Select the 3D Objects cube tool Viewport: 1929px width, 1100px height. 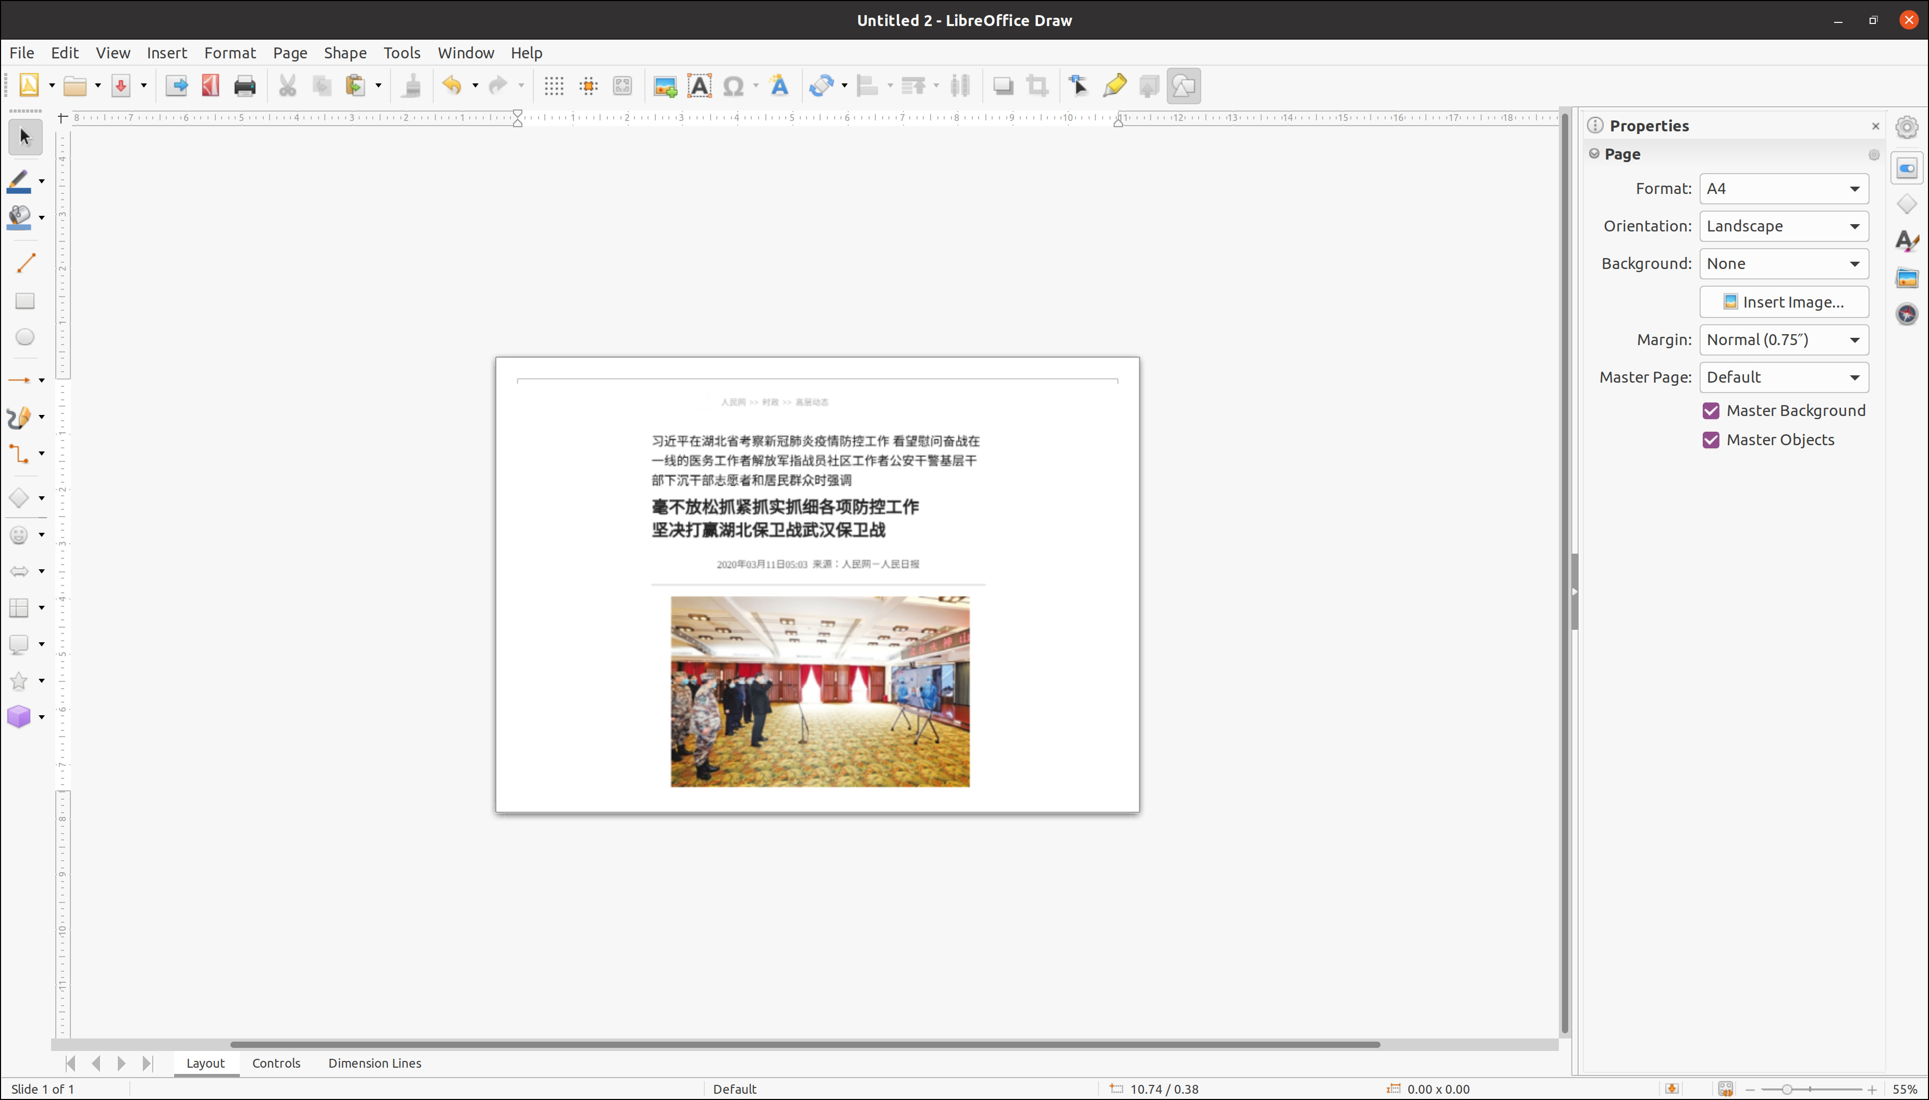click(x=19, y=716)
